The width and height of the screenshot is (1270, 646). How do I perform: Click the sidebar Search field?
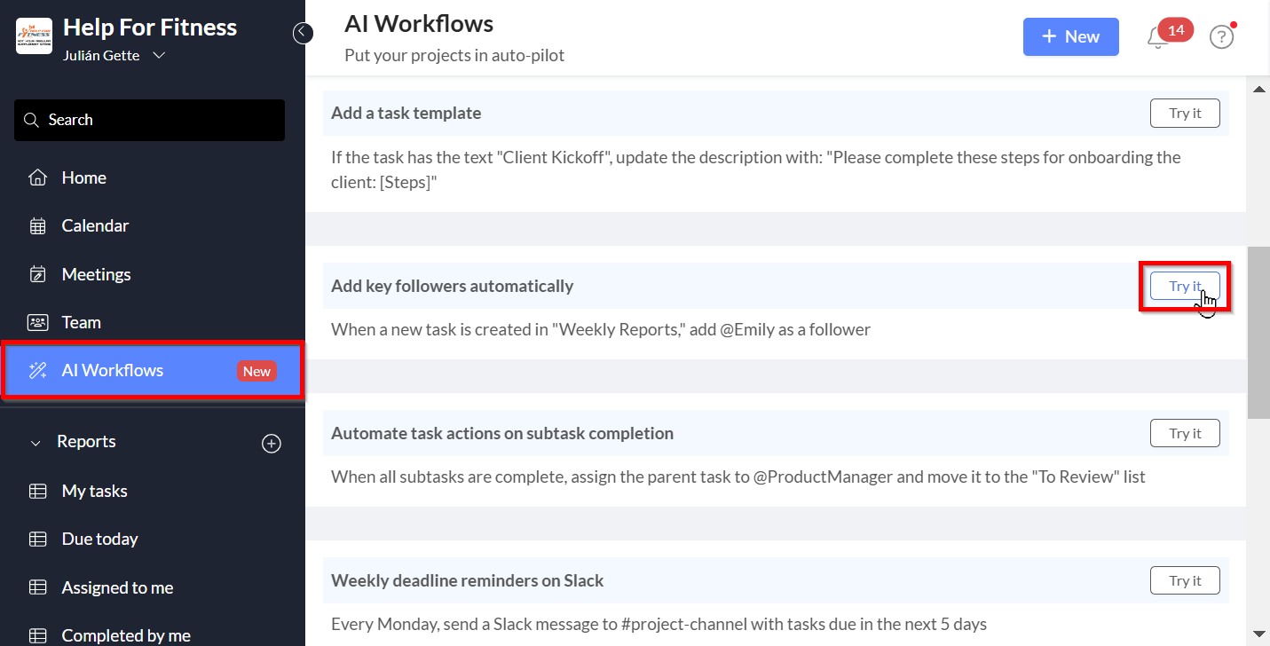tap(149, 120)
